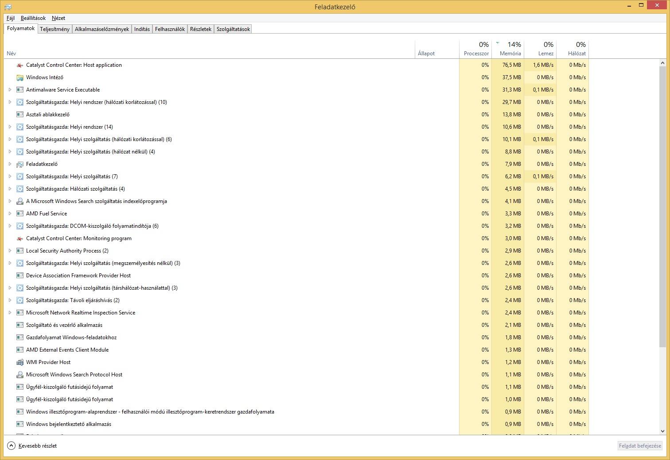Select the Asztali ablakkezelő row name
This screenshot has width=670, height=460.
pos(48,115)
